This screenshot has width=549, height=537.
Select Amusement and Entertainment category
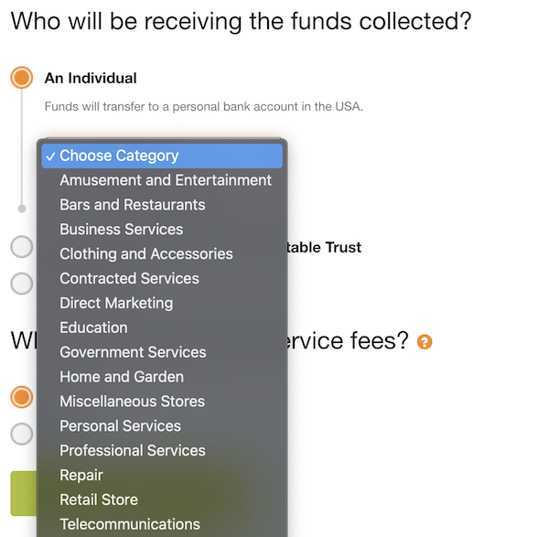click(162, 180)
